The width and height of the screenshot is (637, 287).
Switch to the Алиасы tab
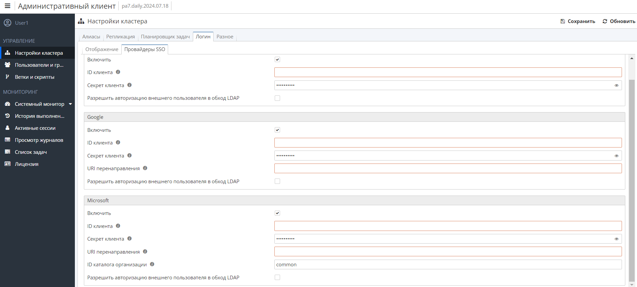click(x=91, y=37)
